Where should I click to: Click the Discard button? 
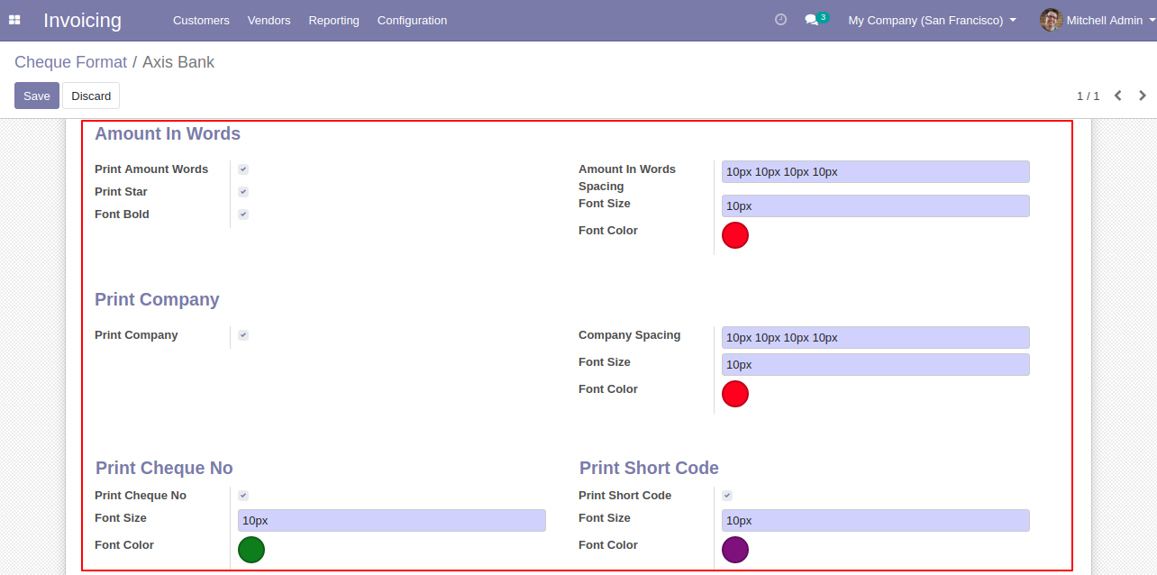click(91, 96)
